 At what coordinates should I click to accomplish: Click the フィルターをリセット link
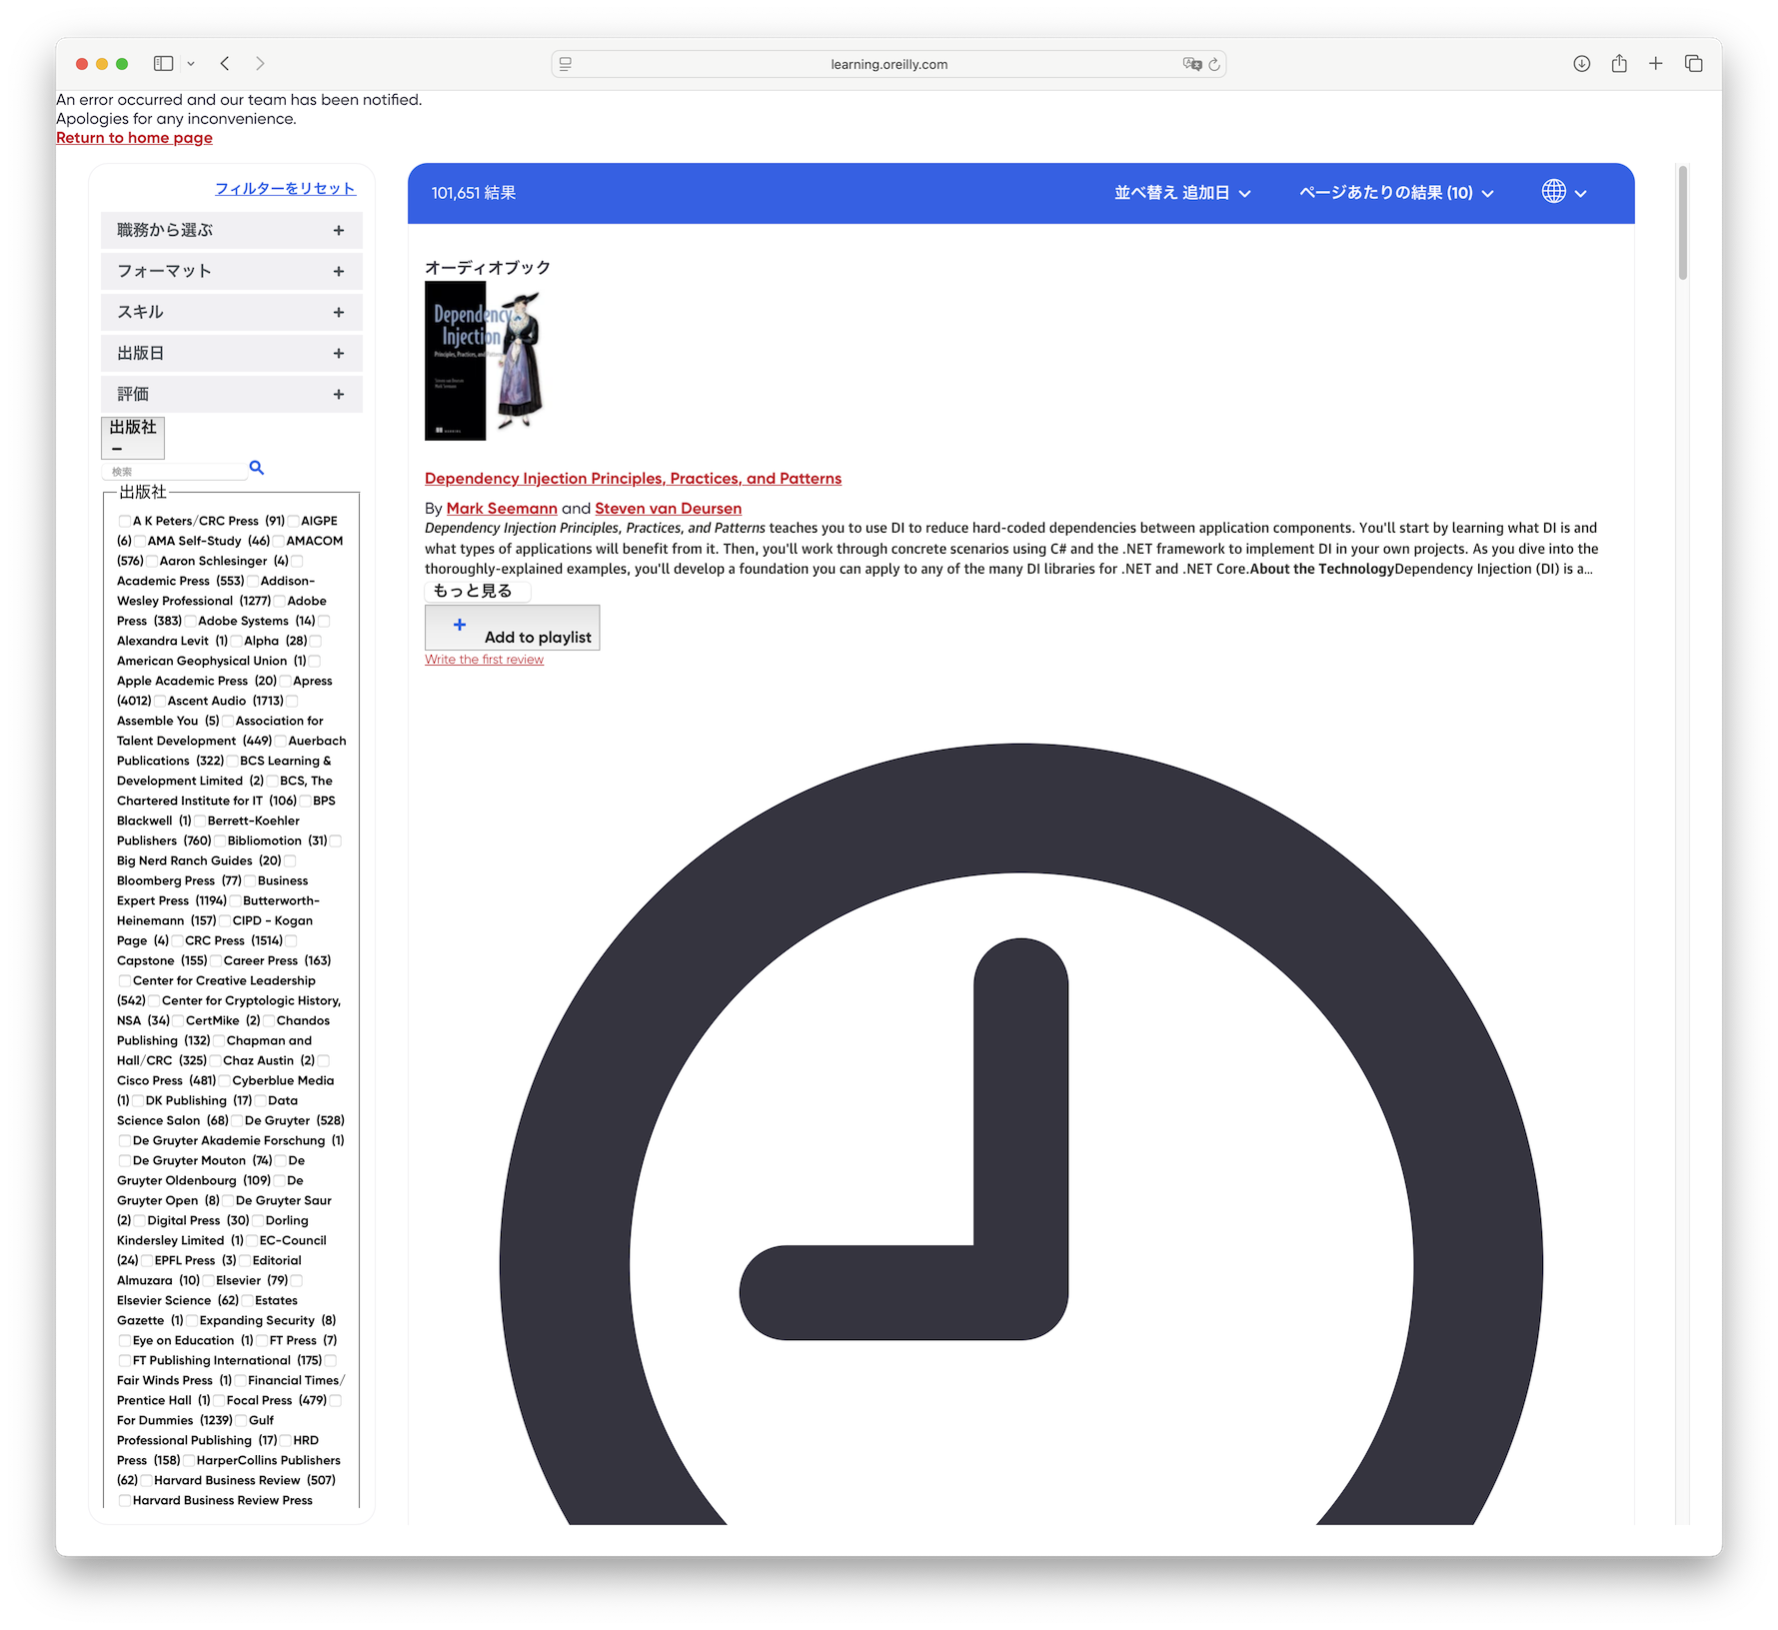point(285,188)
